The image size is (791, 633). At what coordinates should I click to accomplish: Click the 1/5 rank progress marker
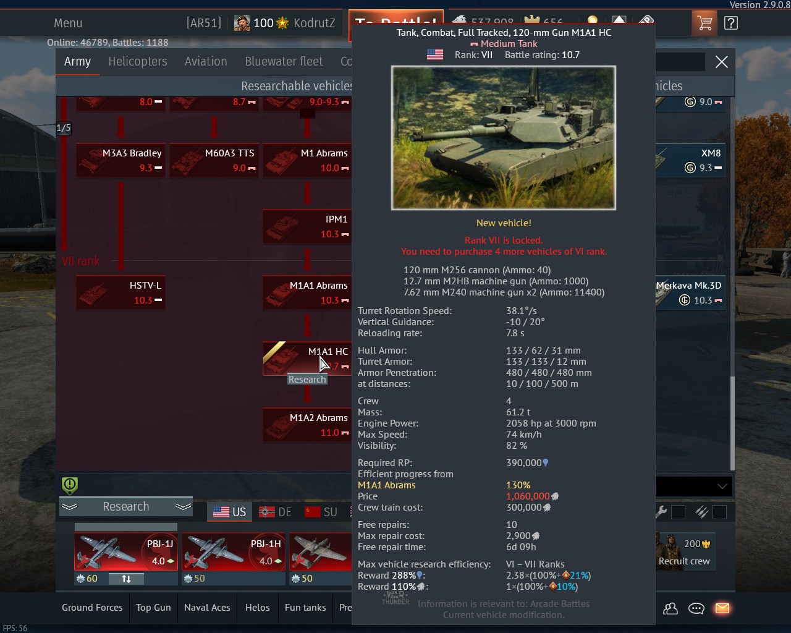(x=64, y=128)
